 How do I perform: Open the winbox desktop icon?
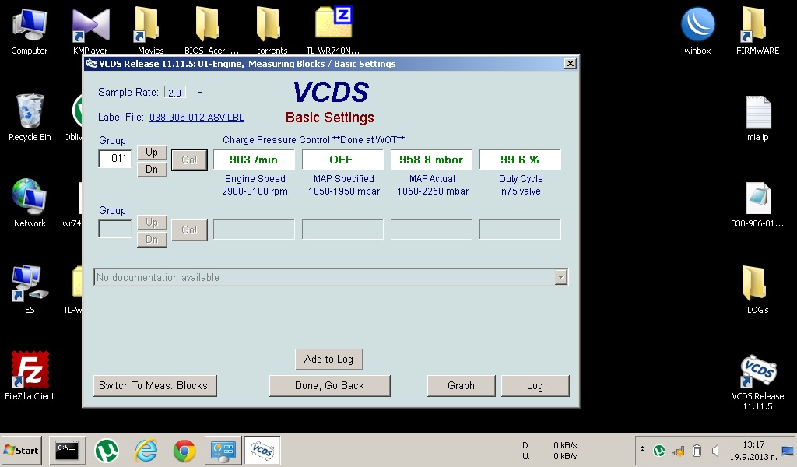(x=697, y=26)
